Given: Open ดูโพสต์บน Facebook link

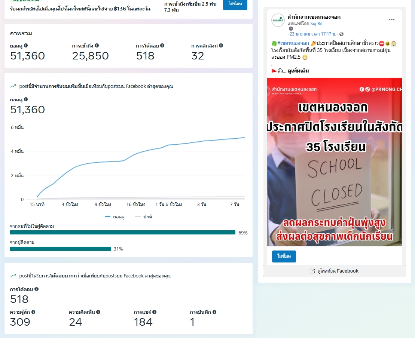Looking at the screenshot, I should (334, 271).
